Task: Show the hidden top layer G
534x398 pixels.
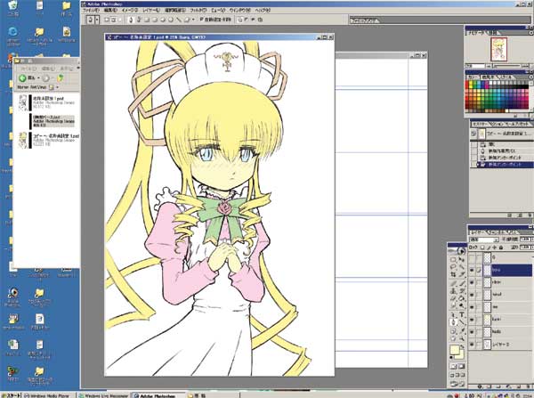Action: [472, 257]
